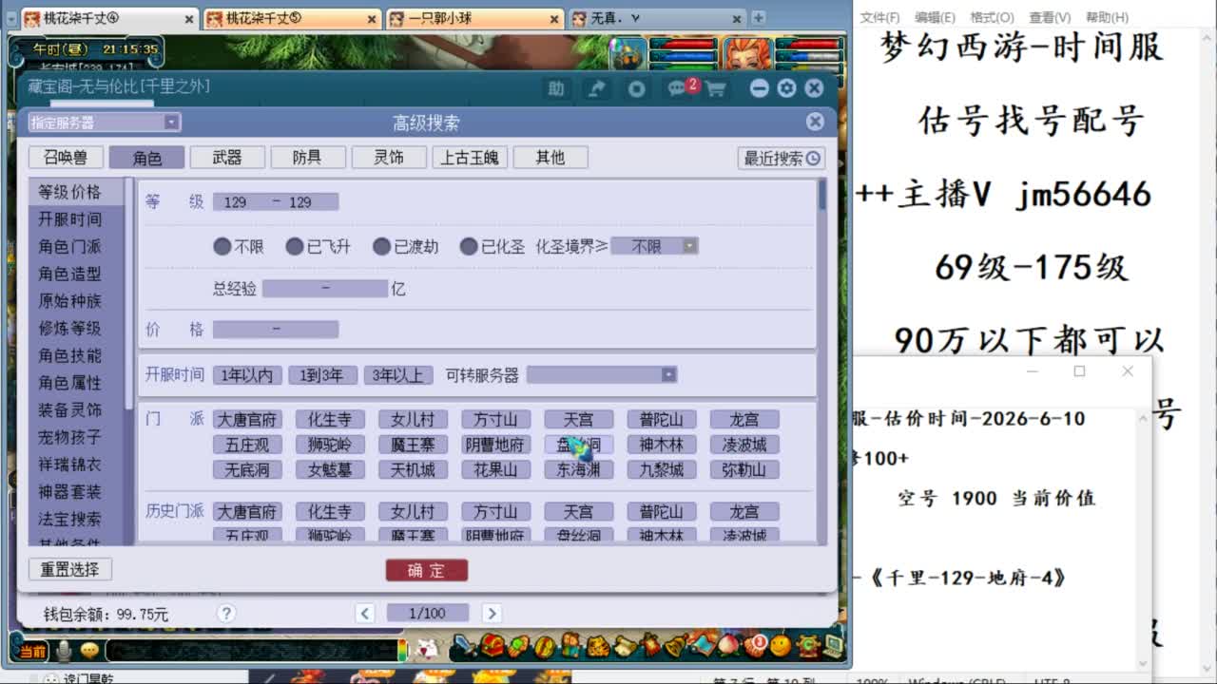Click the 当前 chat channel button

(33, 651)
